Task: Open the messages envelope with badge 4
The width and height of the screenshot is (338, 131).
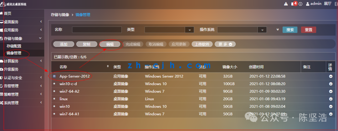Action: (x=294, y=4)
